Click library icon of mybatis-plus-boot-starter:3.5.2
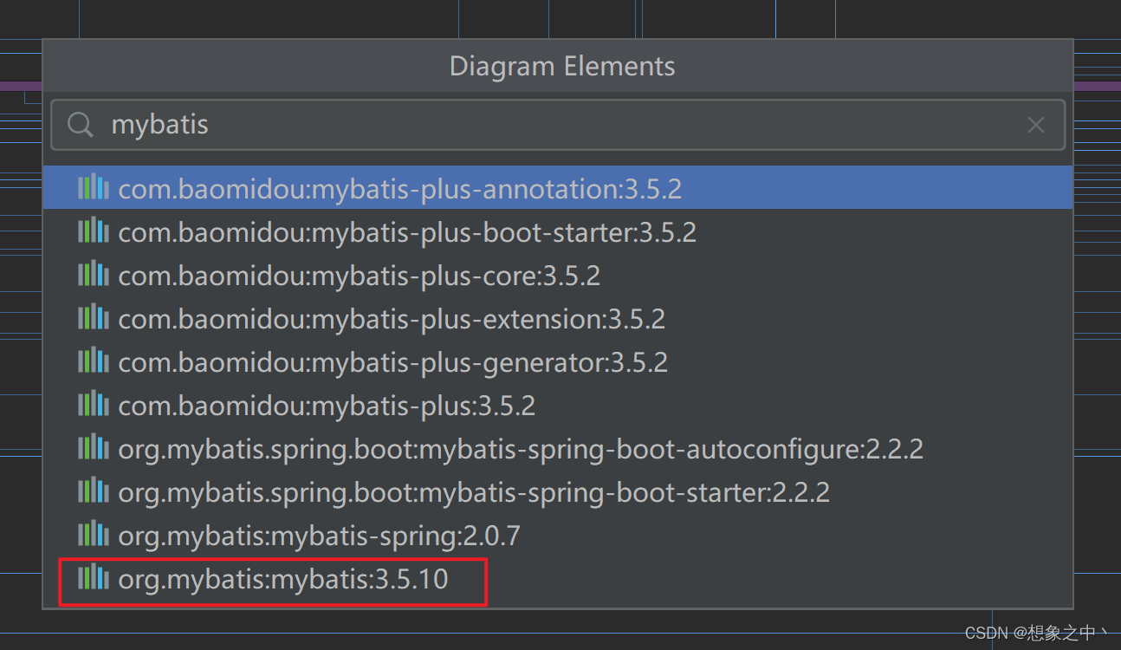The height and width of the screenshot is (650, 1121). tap(93, 231)
